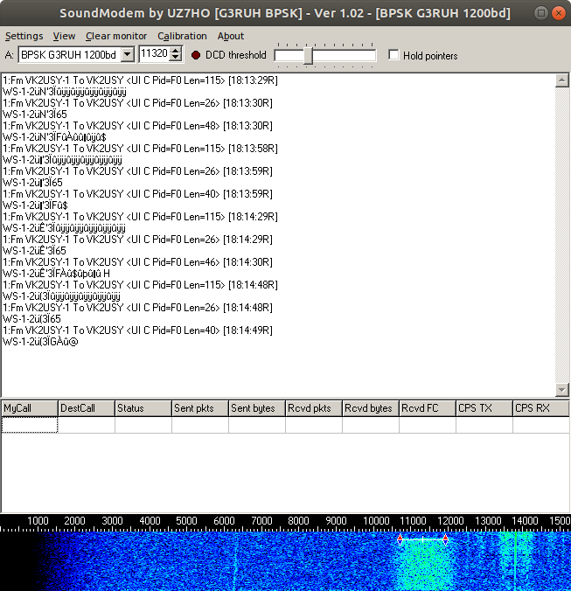Click the CPS TX column header
The width and height of the screenshot is (571, 591).
484,408
